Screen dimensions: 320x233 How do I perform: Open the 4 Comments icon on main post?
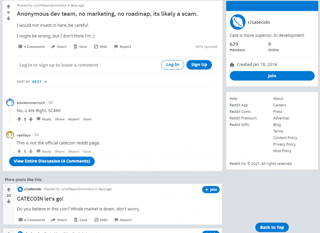[x=20, y=47]
